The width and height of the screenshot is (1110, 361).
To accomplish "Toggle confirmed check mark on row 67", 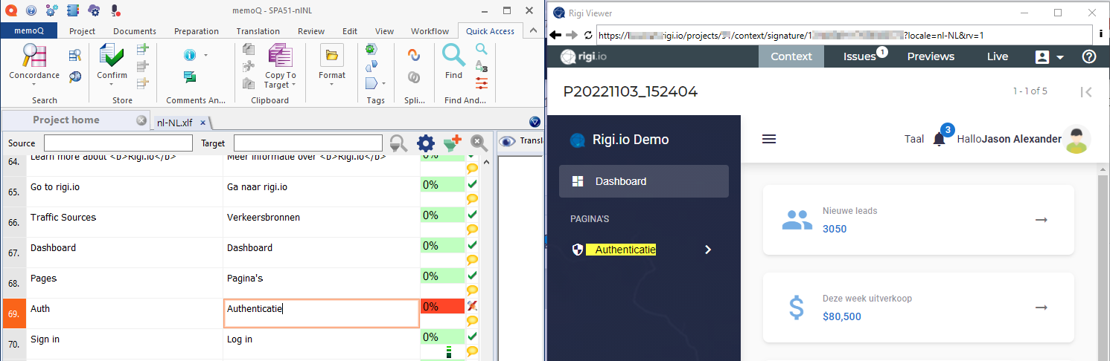I will point(472,244).
